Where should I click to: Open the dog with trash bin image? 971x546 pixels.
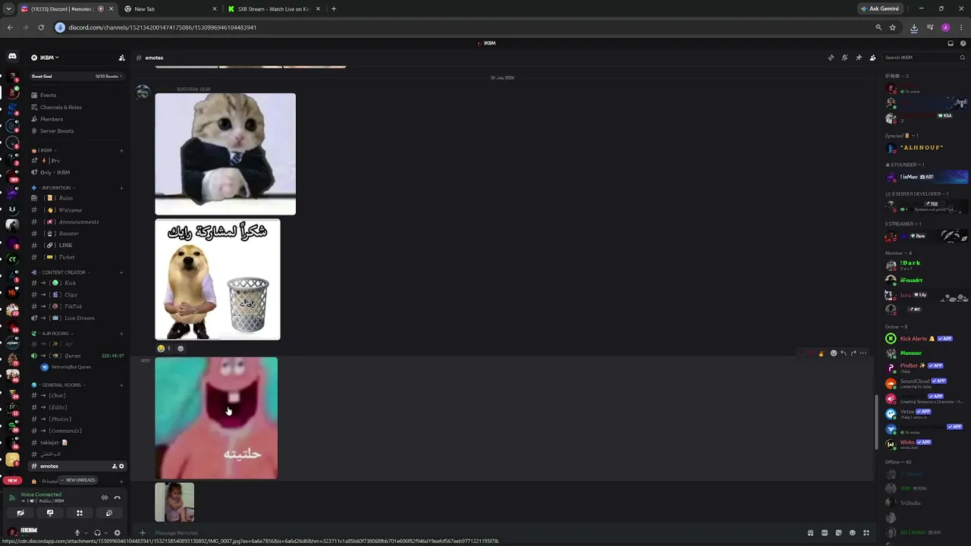(x=218, y=280)
